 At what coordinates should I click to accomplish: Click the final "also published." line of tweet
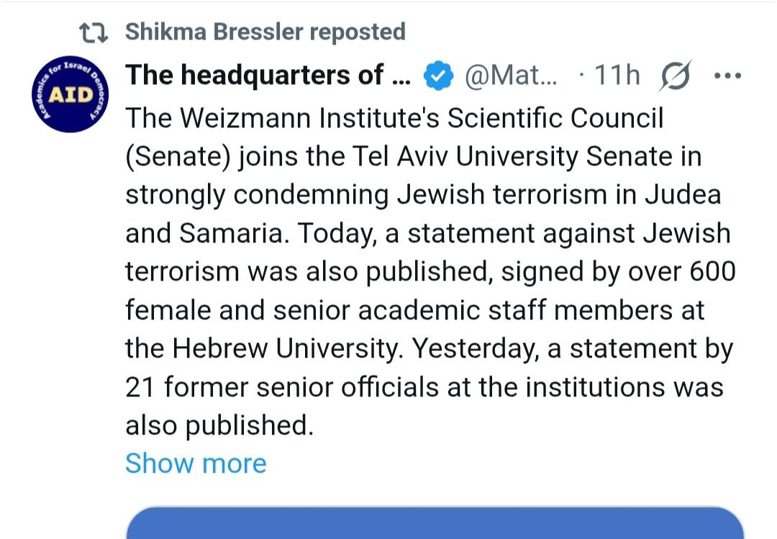(219, 425)
